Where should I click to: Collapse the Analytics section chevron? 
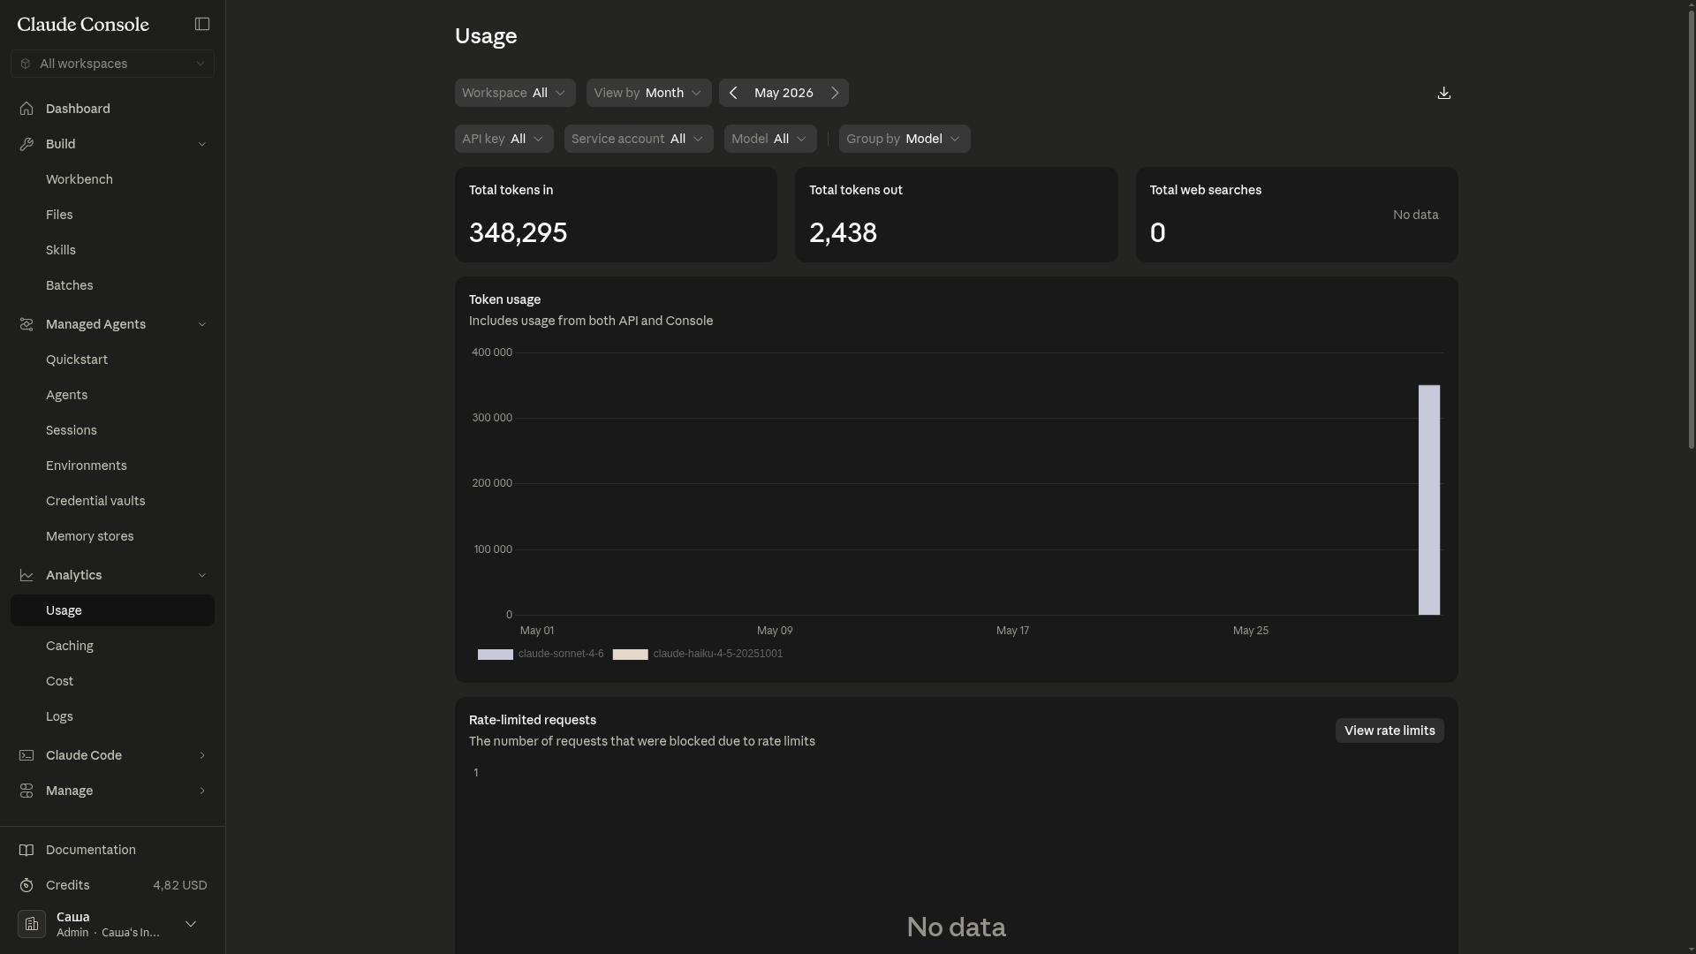[x=202, y=575]
